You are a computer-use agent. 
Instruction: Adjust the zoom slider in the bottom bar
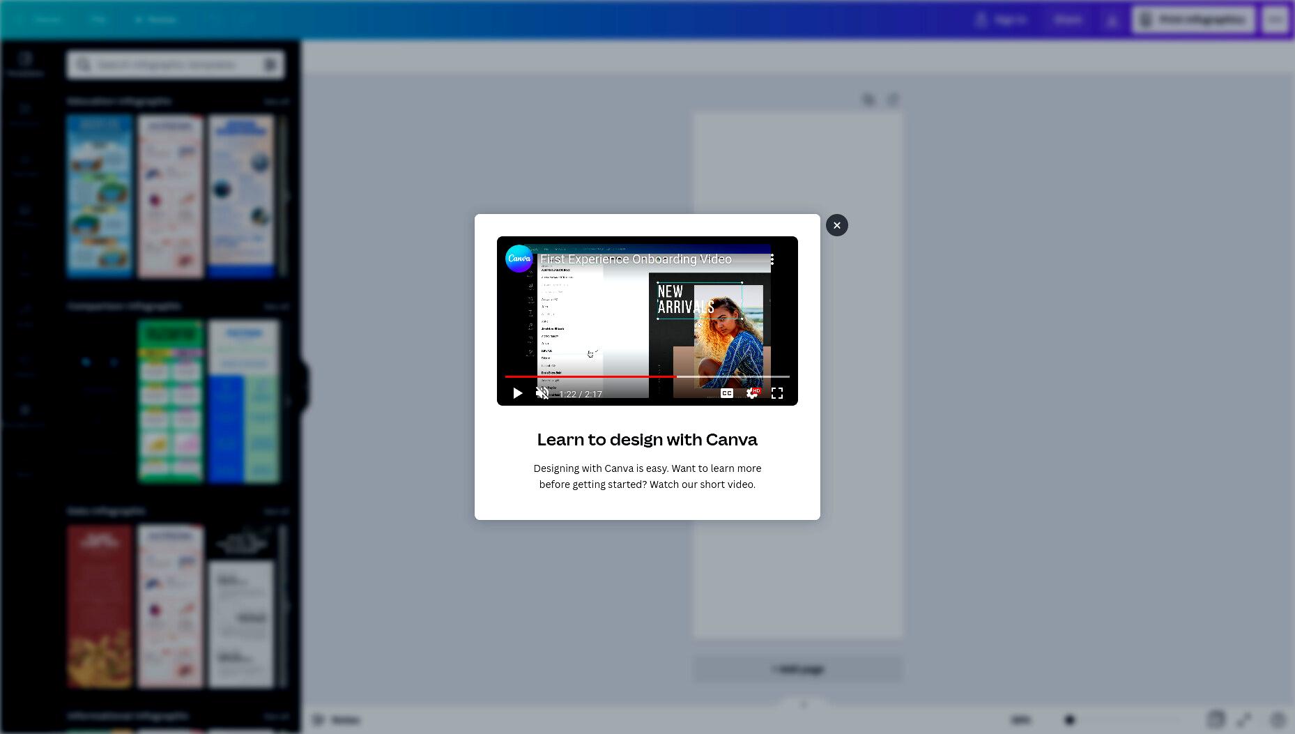point(1070,720)
